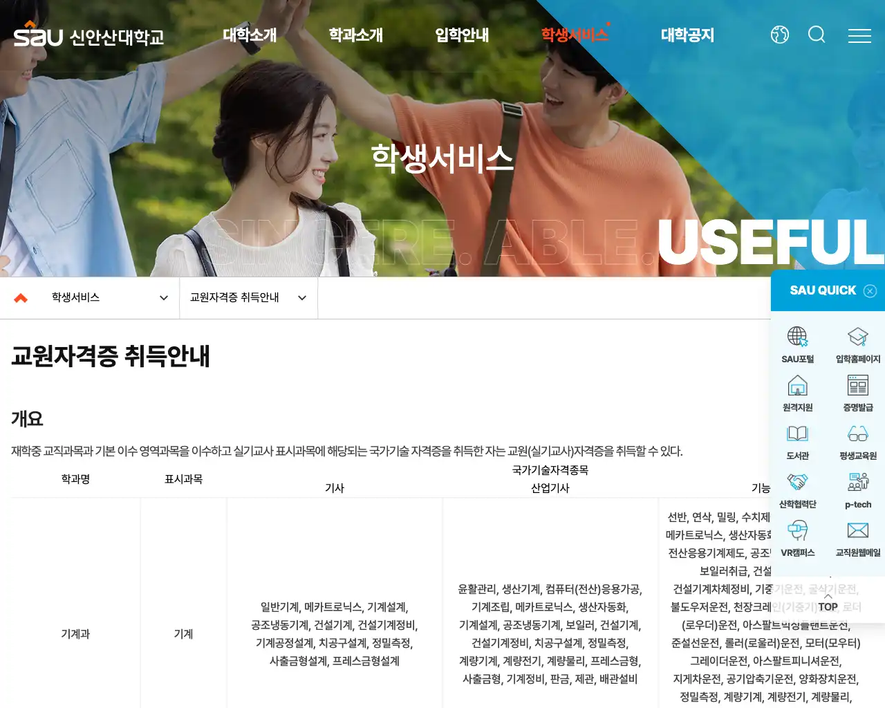Screen dimensions: 885x708
Task: Open 도서관 quick icon
Action: click(797, 442)
